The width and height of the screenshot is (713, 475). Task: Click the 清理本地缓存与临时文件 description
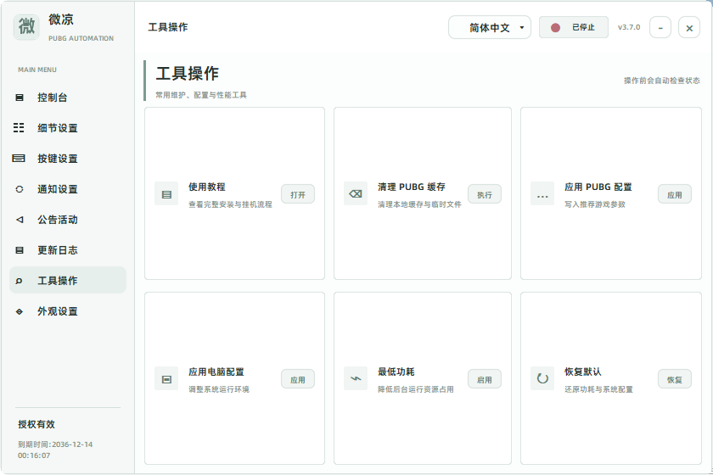click(419, 204)
